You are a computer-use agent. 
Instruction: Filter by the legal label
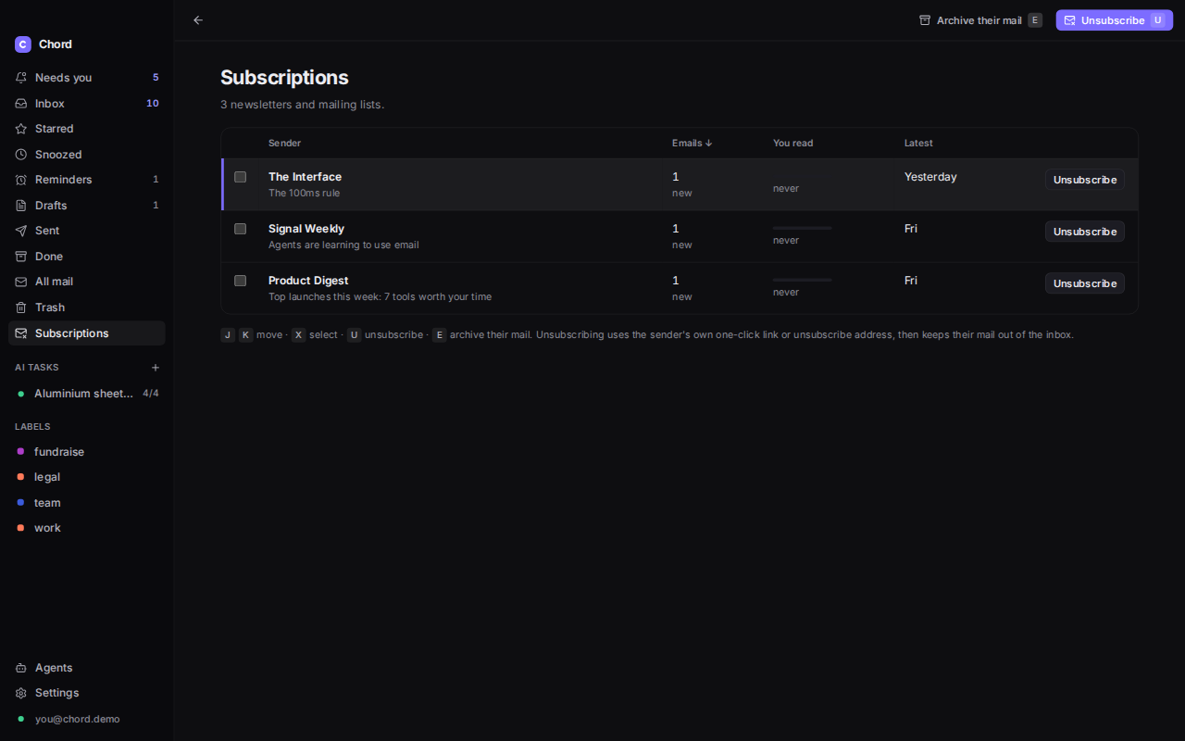(87, 477)
